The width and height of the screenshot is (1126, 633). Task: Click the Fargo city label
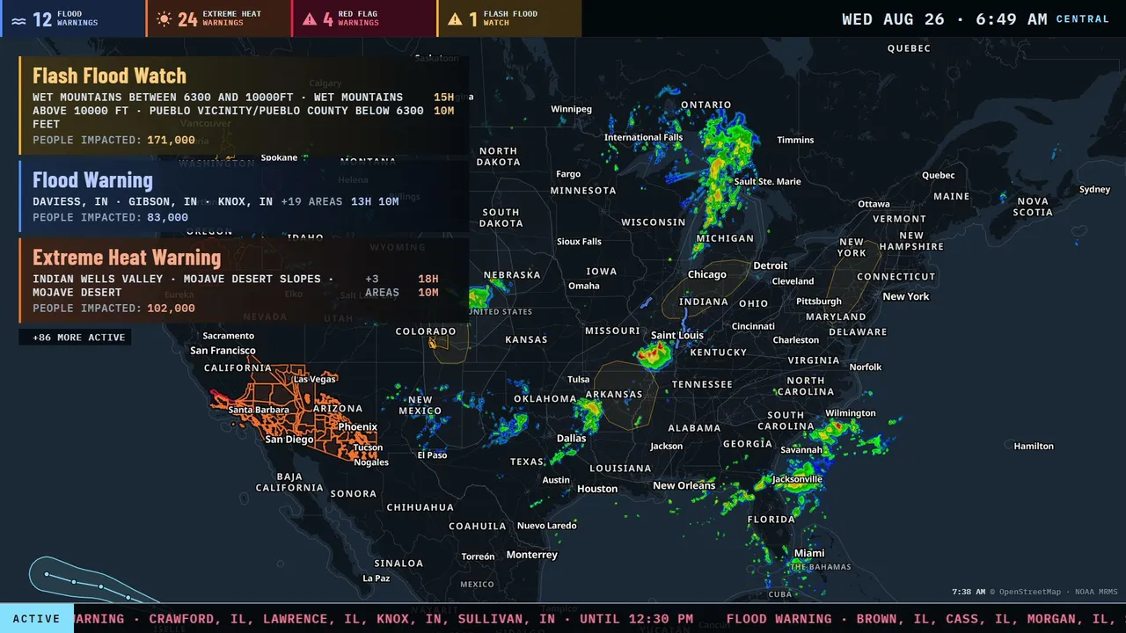click(568, 174)
